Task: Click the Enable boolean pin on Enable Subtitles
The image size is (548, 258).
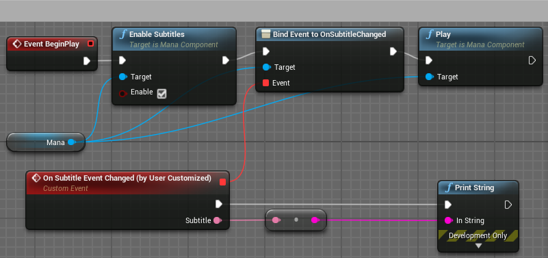Action: tap(122, 93)
